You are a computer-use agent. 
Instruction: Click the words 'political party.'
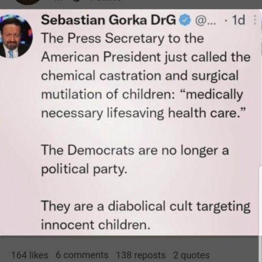pyautogui.click(x=84, y=169)
